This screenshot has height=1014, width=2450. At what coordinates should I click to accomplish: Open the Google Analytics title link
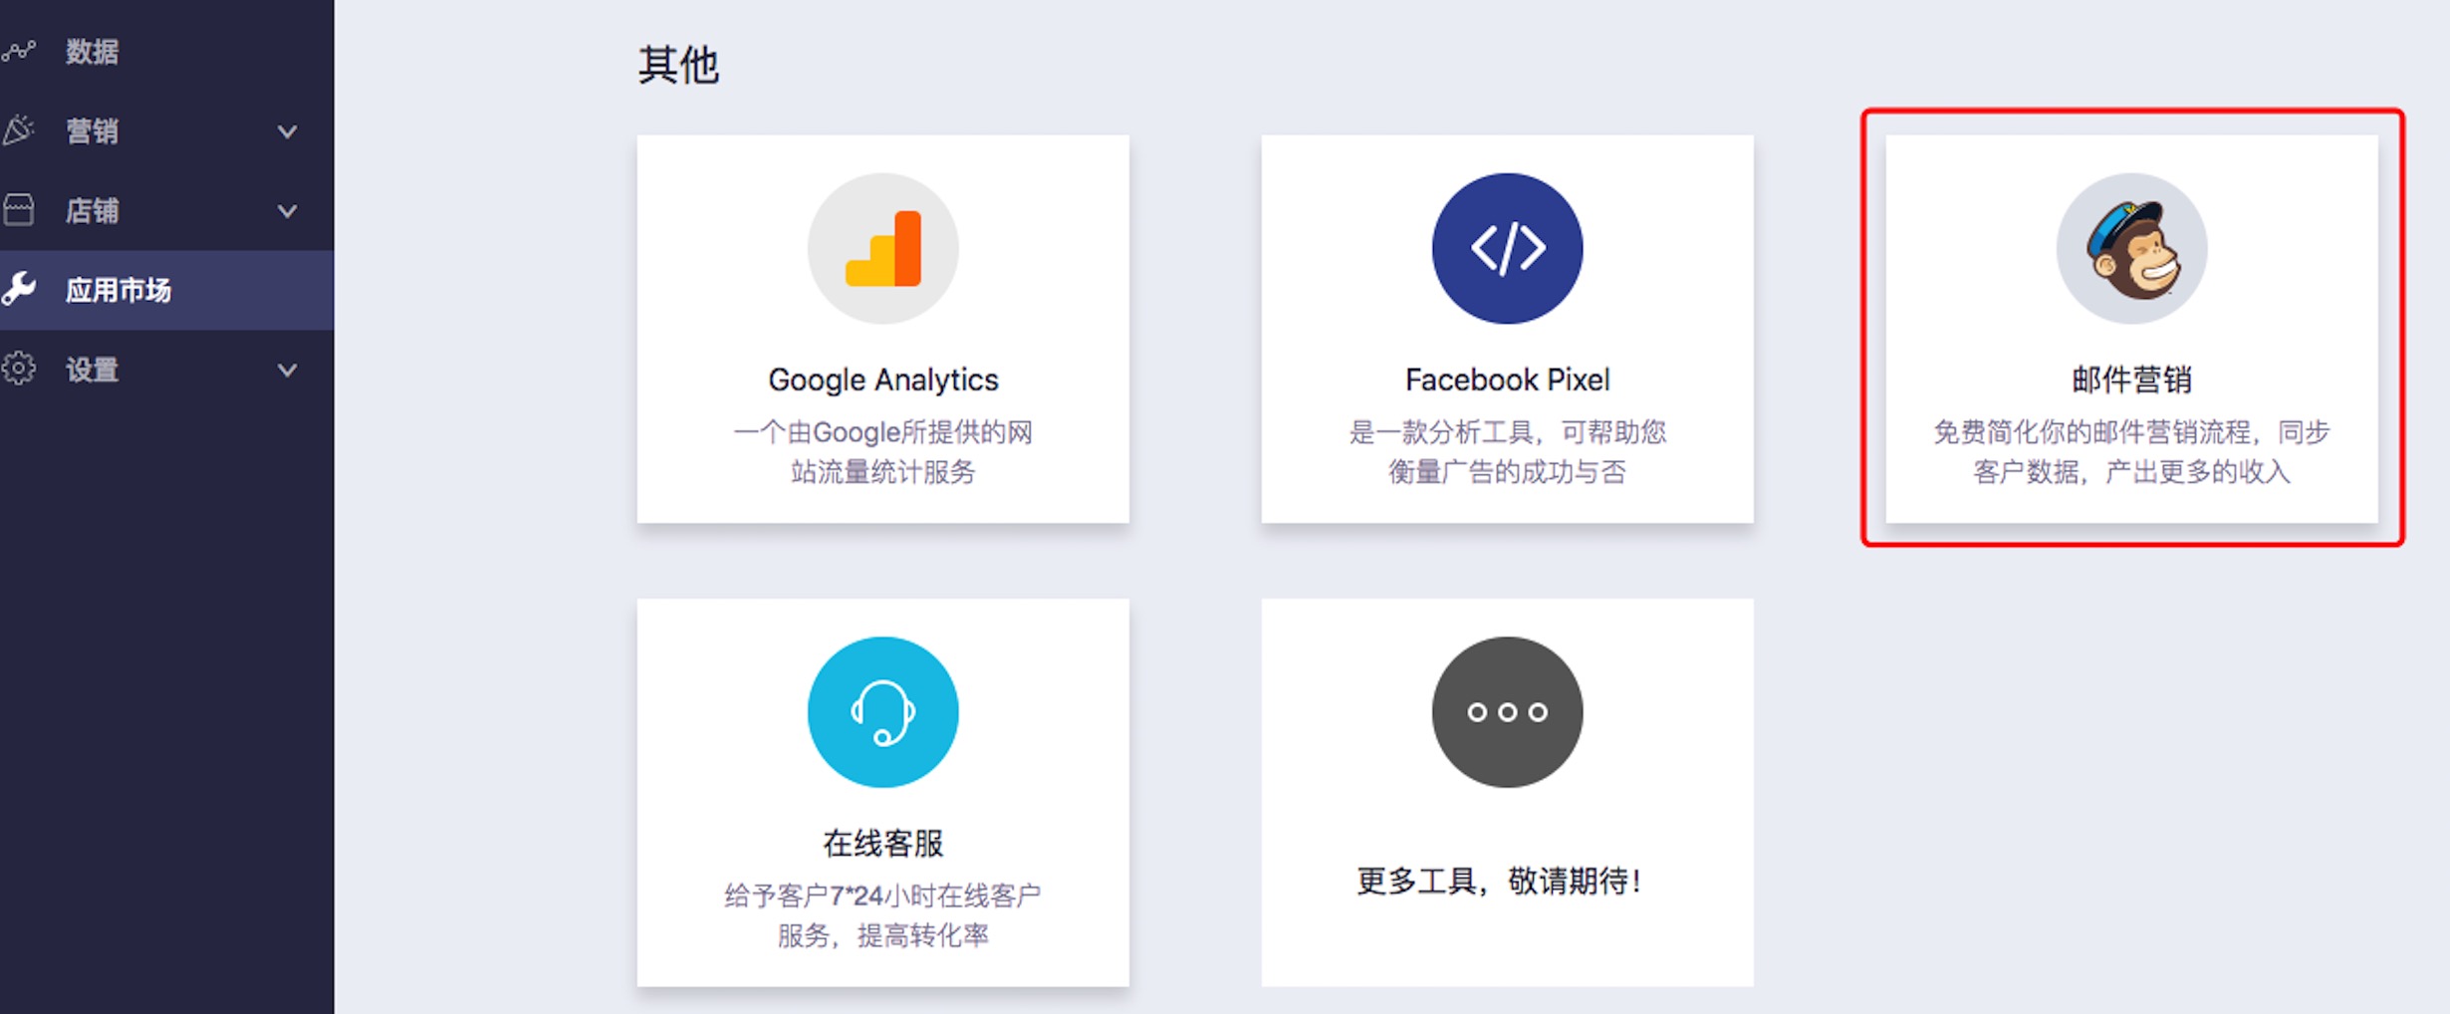coord(882,380)
